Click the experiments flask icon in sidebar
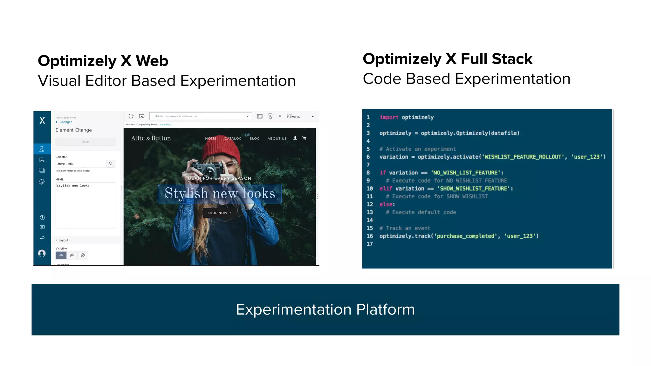Viewport: 651px width, 366px height. (42, 149)
